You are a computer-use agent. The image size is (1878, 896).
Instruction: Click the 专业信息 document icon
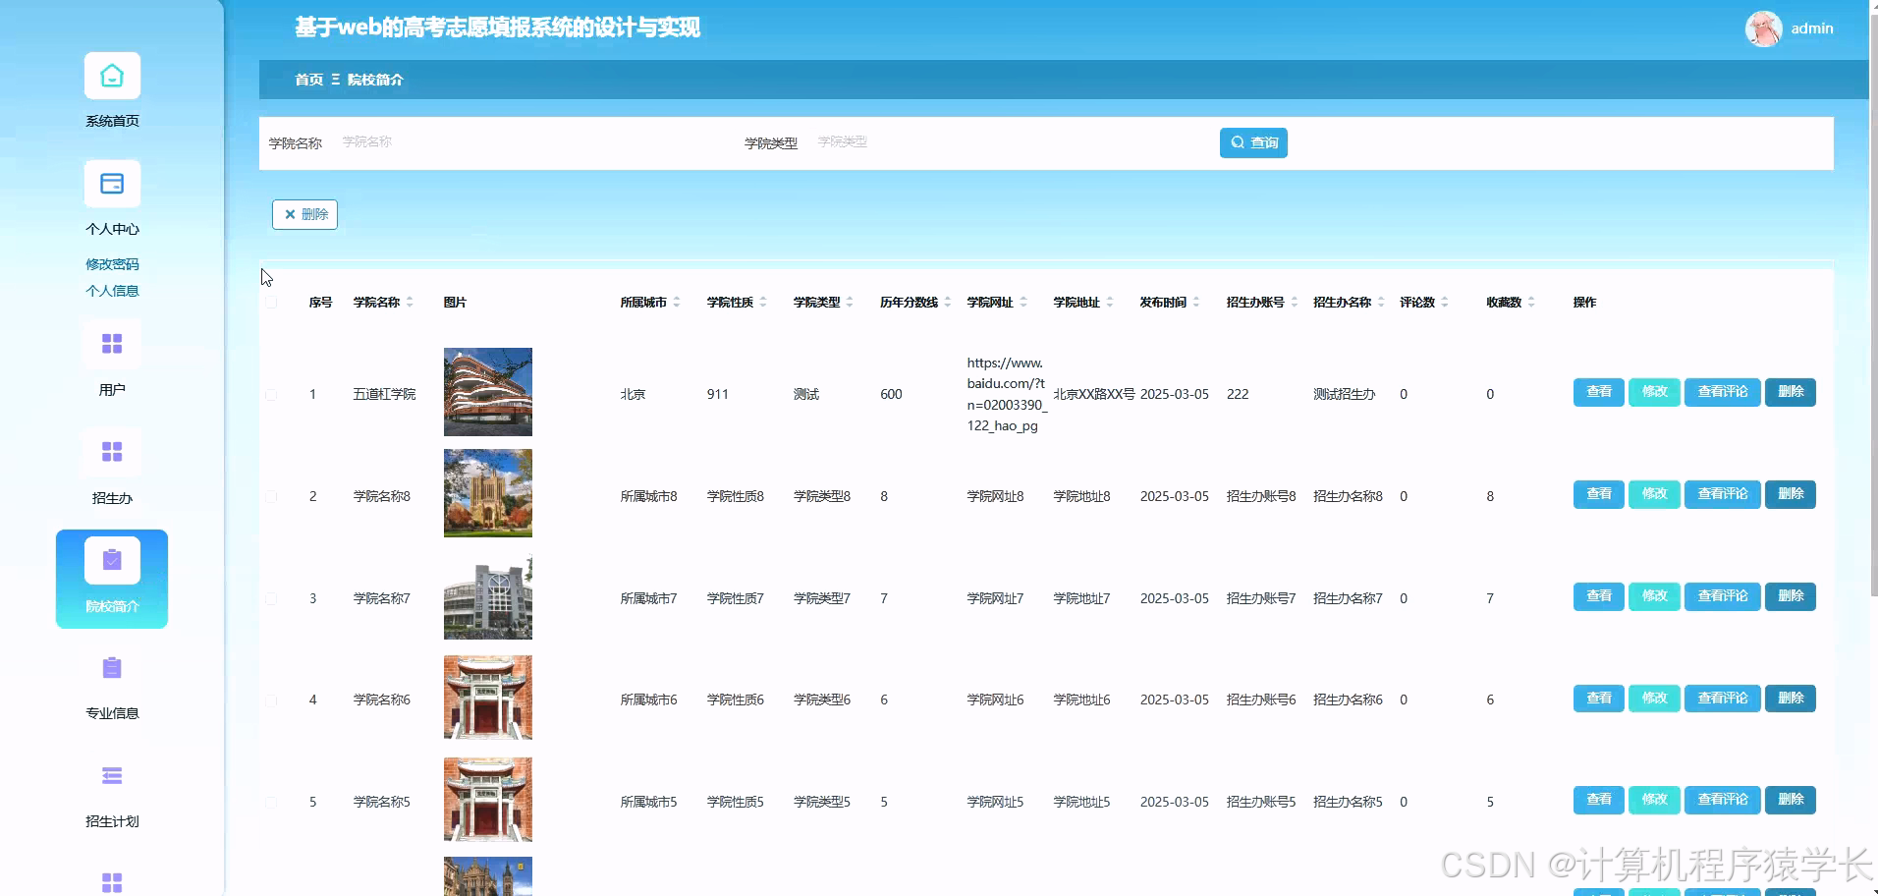[112, 667]
